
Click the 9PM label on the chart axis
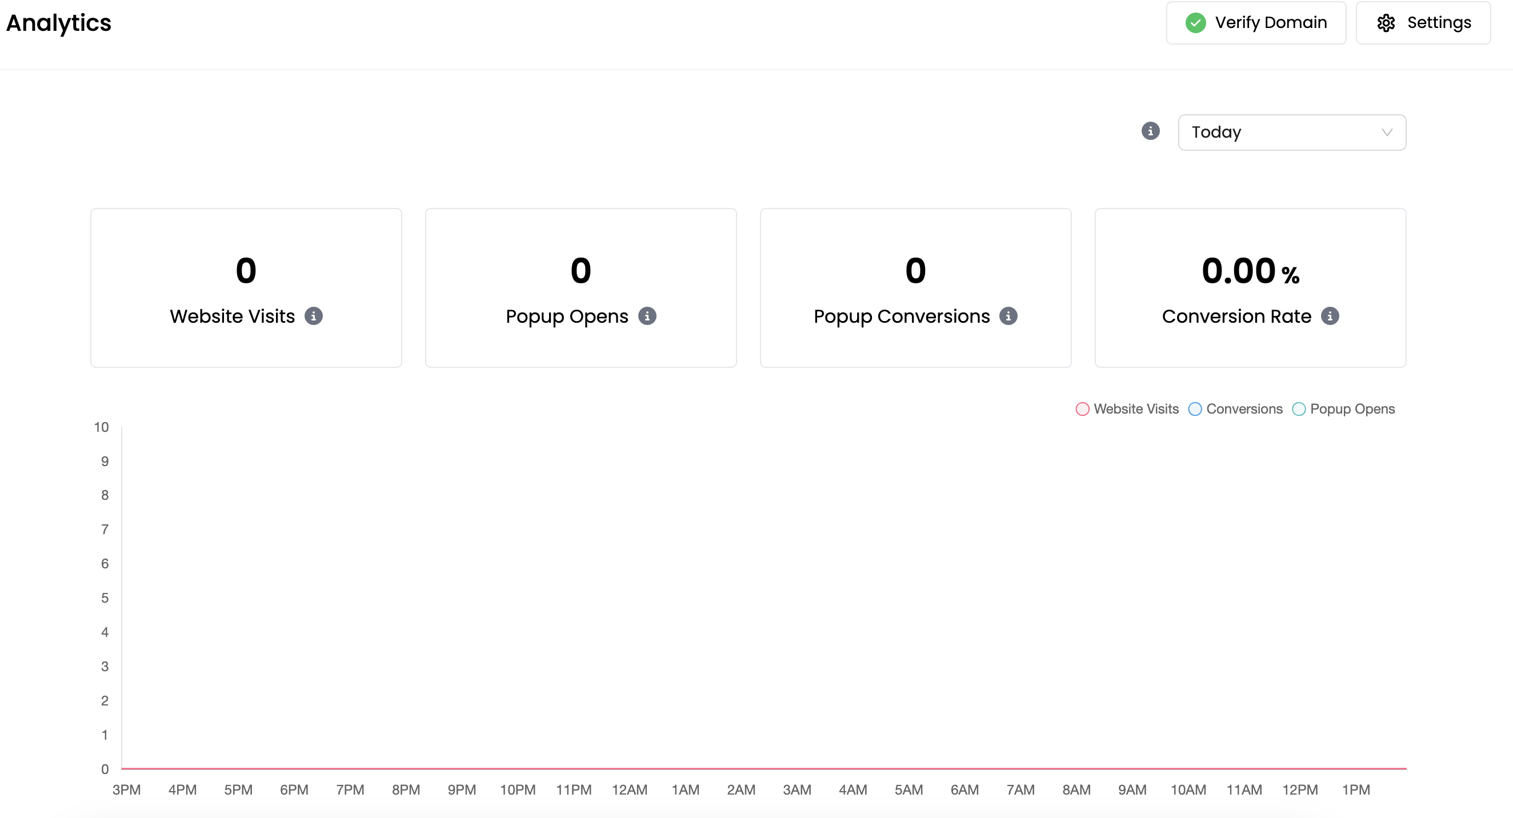[462, 790]
